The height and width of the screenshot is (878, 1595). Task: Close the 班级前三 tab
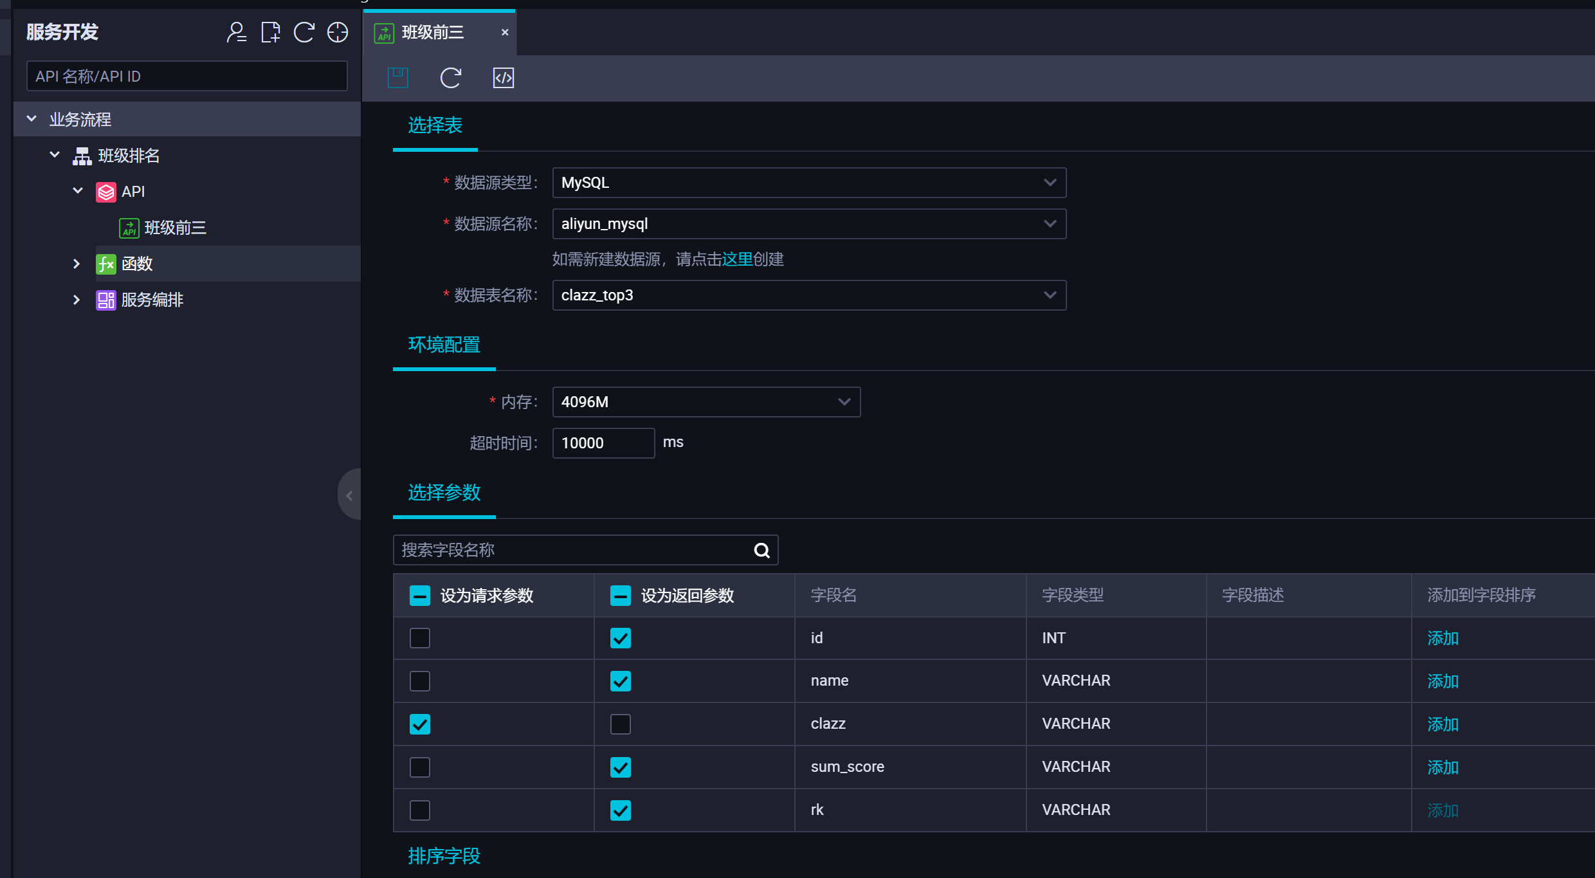505,32
